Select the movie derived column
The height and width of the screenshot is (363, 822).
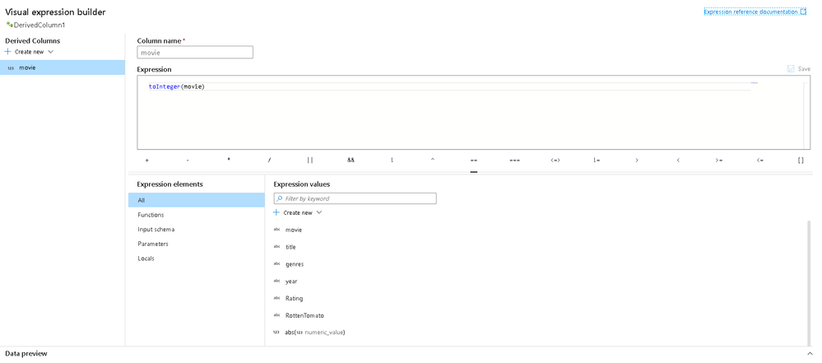(x=63, y=67)
